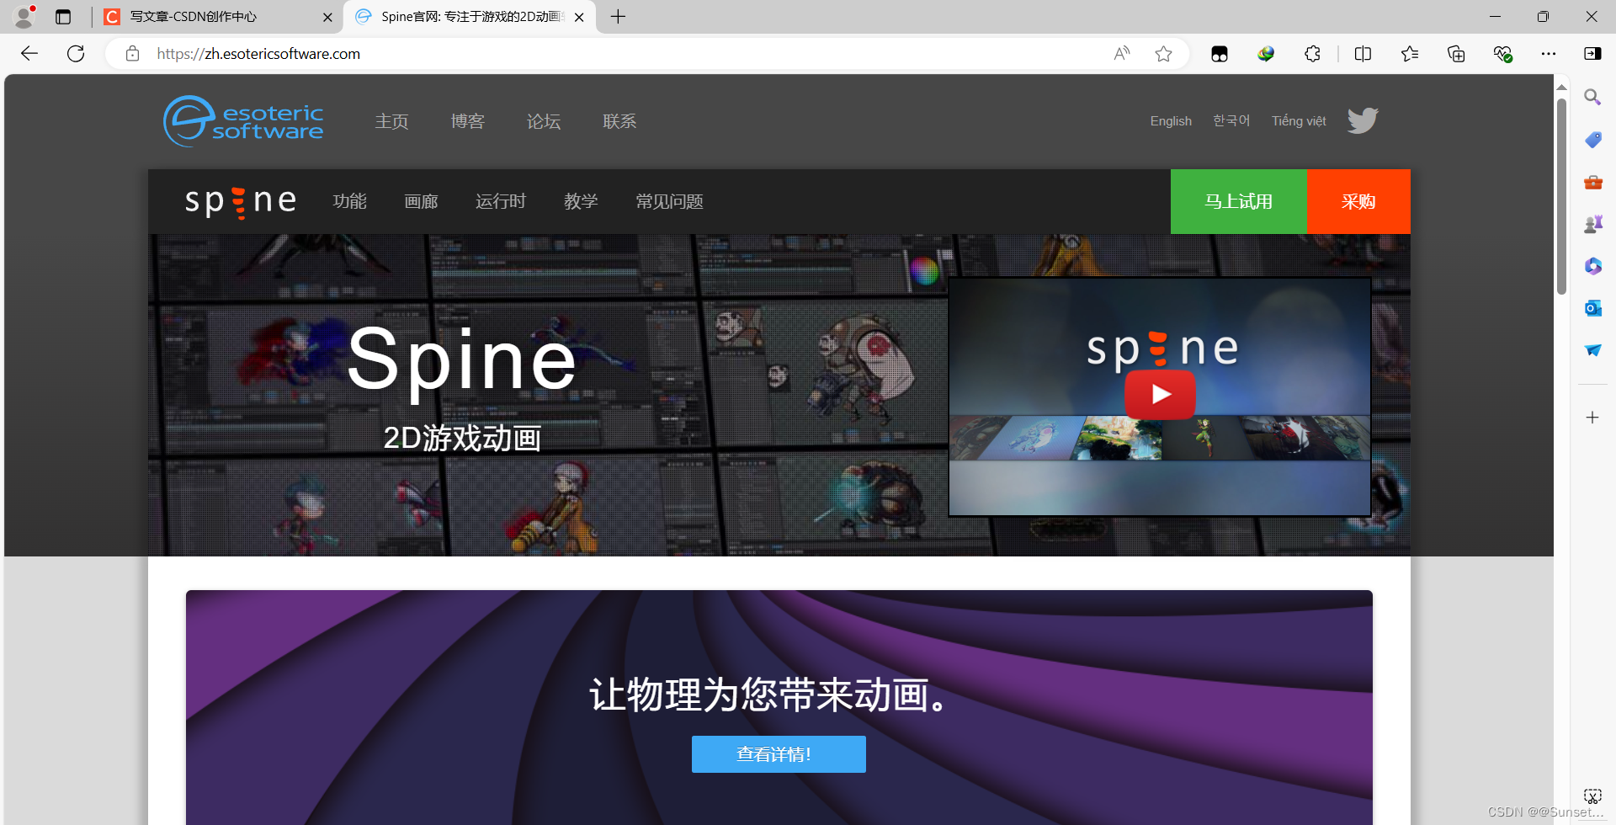This screenshot has width=1616, height=825.
Task: Open a new tab with plus button
Action: tap(618, 17)
